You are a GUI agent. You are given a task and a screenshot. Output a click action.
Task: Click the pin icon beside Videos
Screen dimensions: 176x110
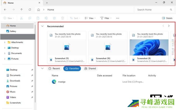coord(32,97)
